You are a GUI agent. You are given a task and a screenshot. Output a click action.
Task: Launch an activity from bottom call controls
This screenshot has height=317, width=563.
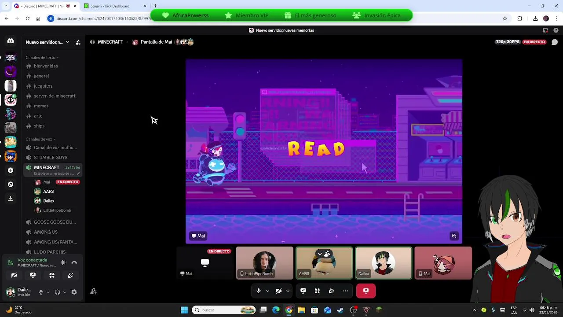point(317,291)
